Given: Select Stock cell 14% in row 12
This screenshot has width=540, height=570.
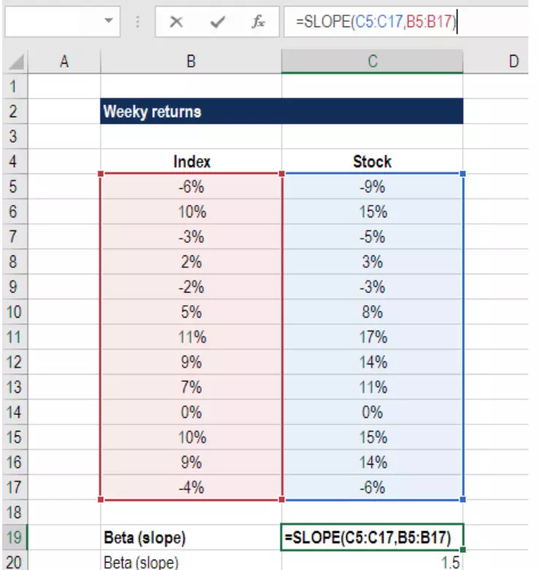Looking at the screenshot, I should (372, 362).
